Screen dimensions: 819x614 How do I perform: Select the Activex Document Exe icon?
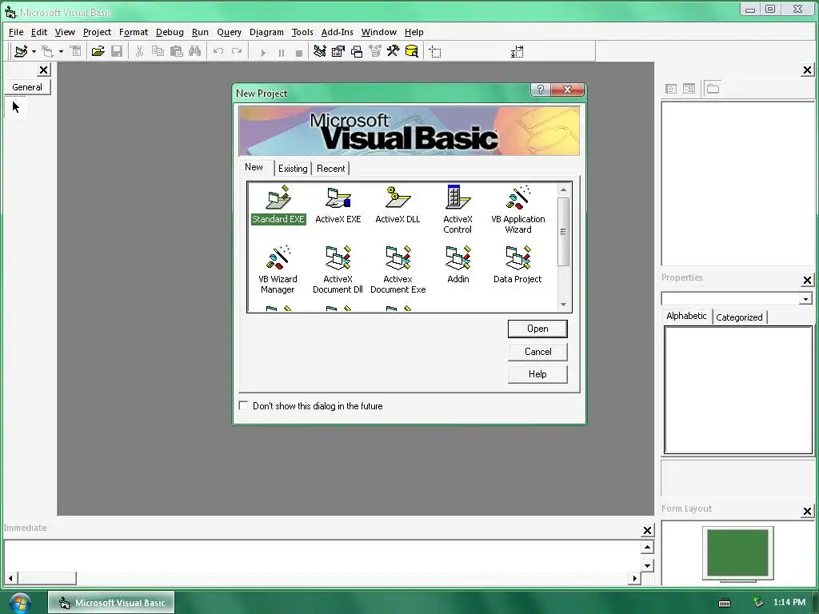point(398,269)
